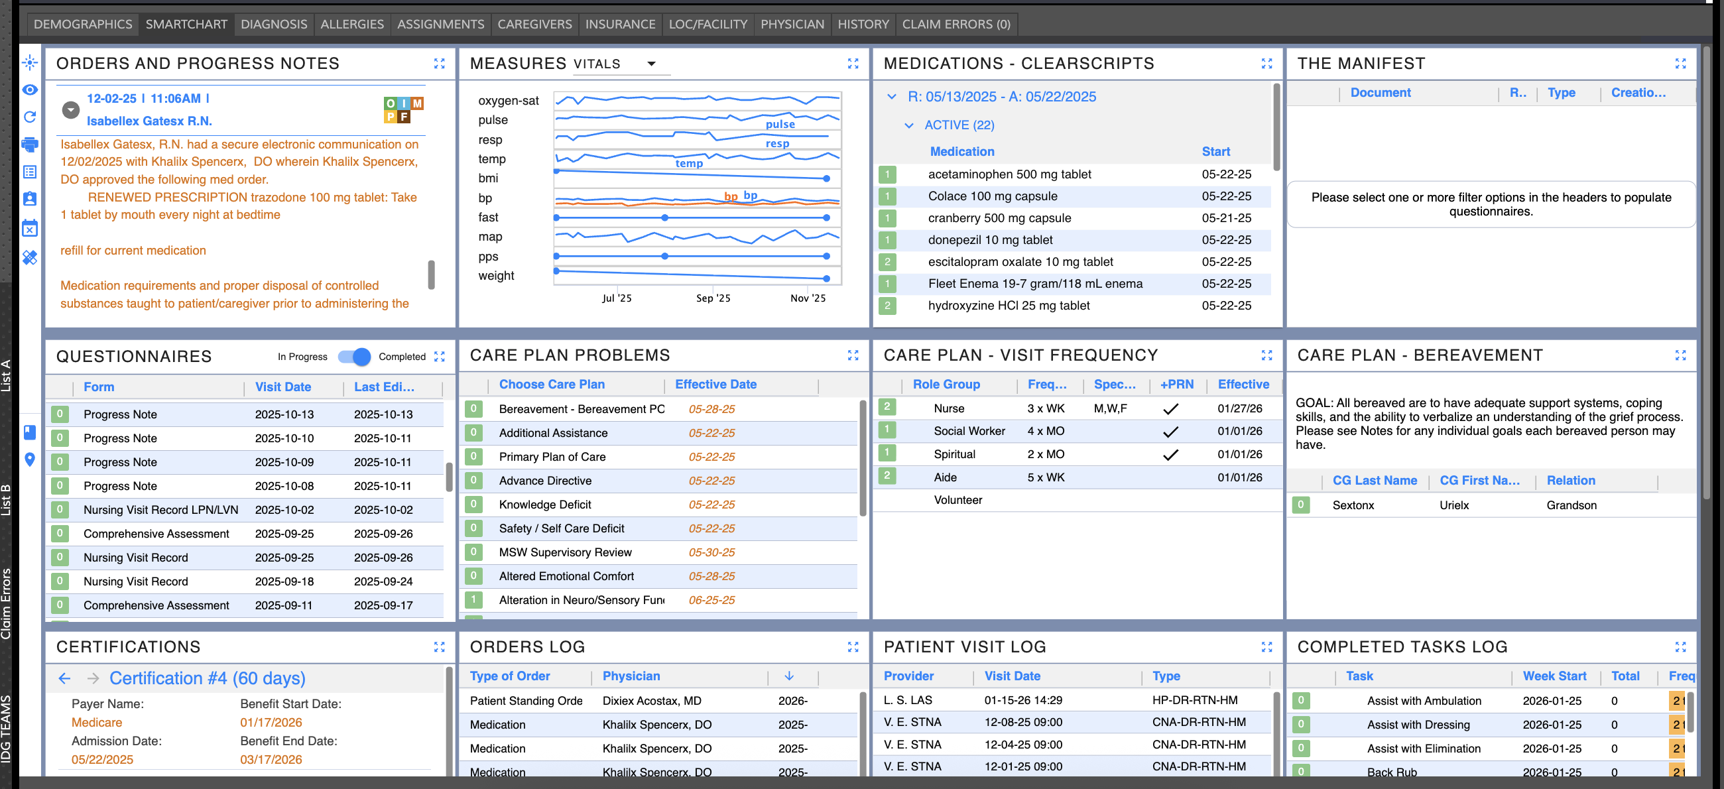The height and width of the screenshot is (789, 1724).
Task: Go to the previous certification using the back arrow
Action: tap(64, 678)
